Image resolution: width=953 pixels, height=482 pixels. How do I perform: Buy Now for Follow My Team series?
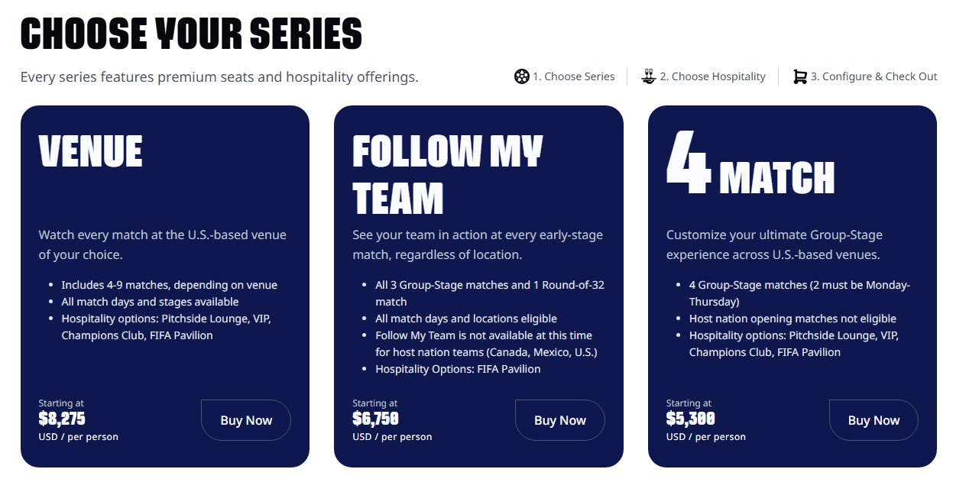click(x=560, y=420)
